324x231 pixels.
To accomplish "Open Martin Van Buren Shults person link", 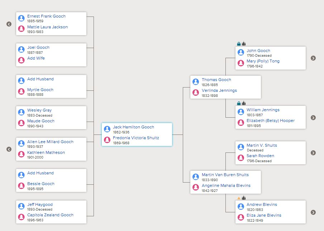I will (x=225, y=175).
